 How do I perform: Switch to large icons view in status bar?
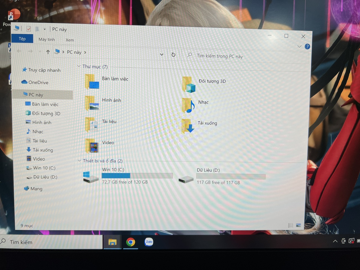[298, 225]
